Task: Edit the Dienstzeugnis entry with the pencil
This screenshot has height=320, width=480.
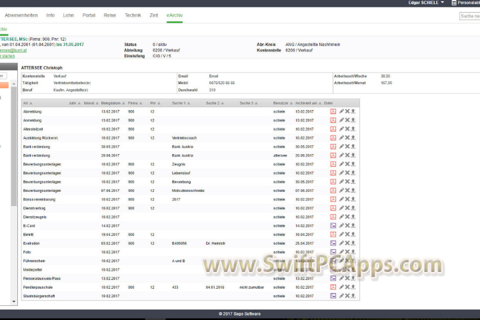Action: point(341,217)
